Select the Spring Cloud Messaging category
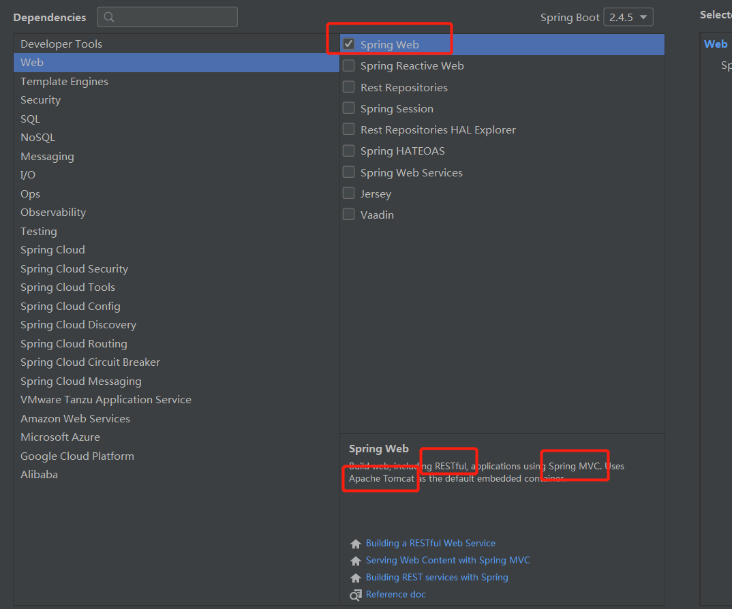The image size is (732, 609). pyautogui.click(x=177, y=381)
